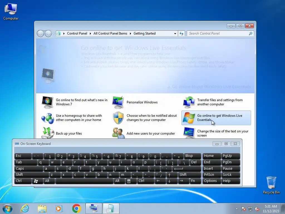Image resolution: width=285 pixels, height=214 pixels.
Task: Toggle the Caps key on keyboard
Action: pos(29,169)
